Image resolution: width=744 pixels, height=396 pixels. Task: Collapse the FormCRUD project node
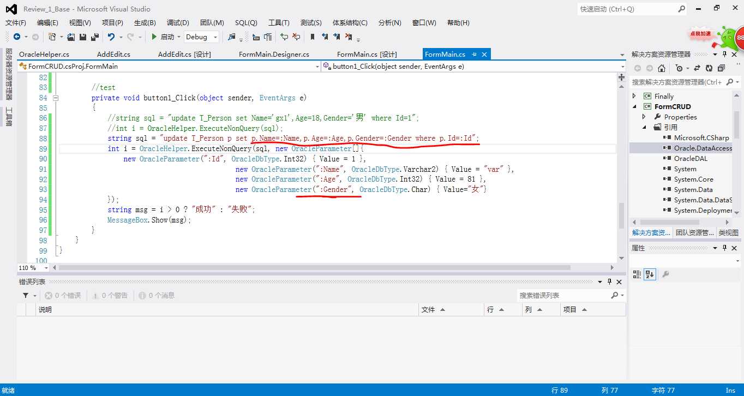tap(634, 106)
